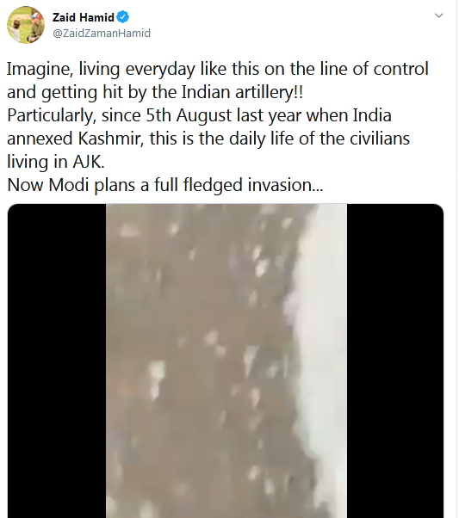Click the 'living in AJK.' text
The height and width of the screenshot is (518, 459).
(x=56, y=162)
